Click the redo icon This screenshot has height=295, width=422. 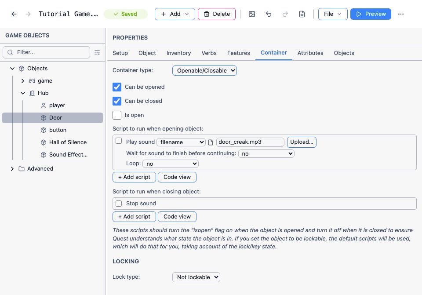(285, 14)
